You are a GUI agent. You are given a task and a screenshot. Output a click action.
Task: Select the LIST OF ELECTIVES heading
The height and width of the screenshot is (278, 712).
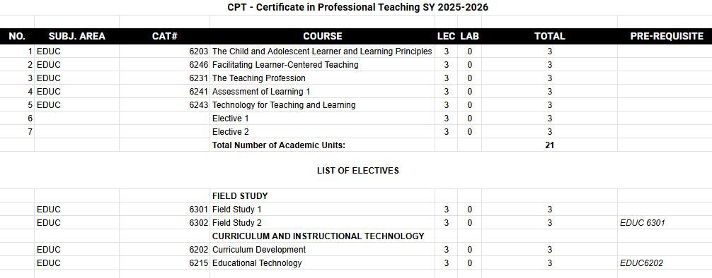[358, 171]
